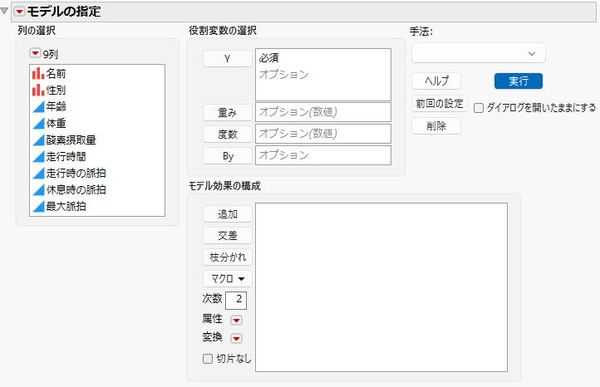Click the continuous icon of 走行時の脈拍
This screenshot has width=600, height=387.
click(38, 174)
